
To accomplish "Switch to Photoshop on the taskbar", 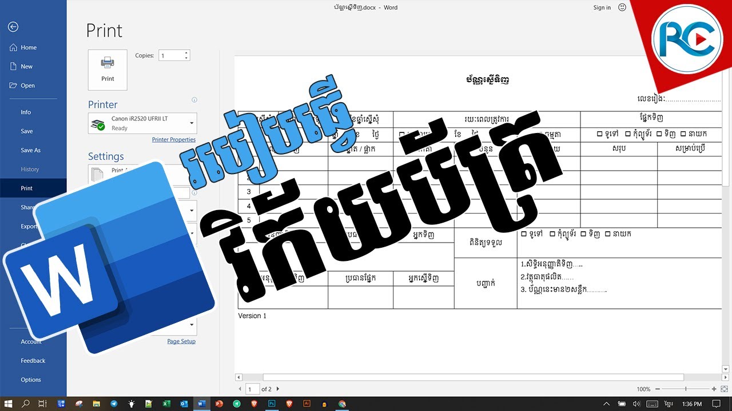I will 272,404.
